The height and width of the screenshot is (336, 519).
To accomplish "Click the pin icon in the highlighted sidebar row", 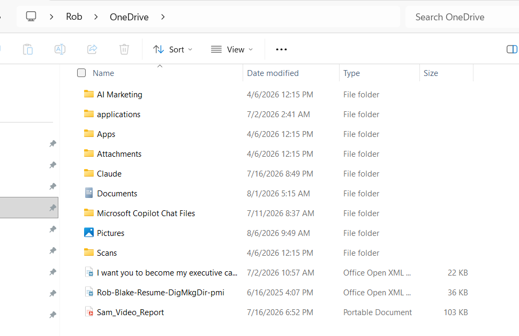I will tap(52, 208).
